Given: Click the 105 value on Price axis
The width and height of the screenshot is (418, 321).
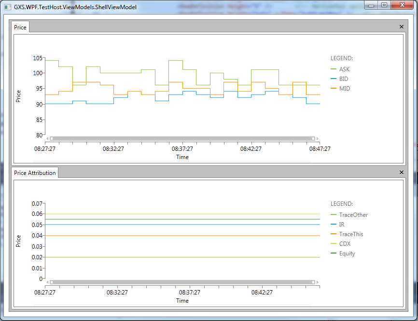Looking at the screenshot, I should (38, 58).
